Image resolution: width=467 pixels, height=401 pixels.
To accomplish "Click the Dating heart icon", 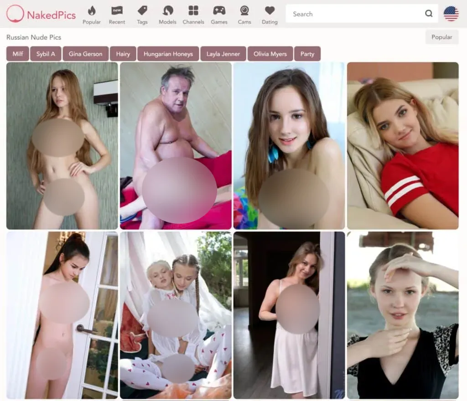I will tap(270, 10).
